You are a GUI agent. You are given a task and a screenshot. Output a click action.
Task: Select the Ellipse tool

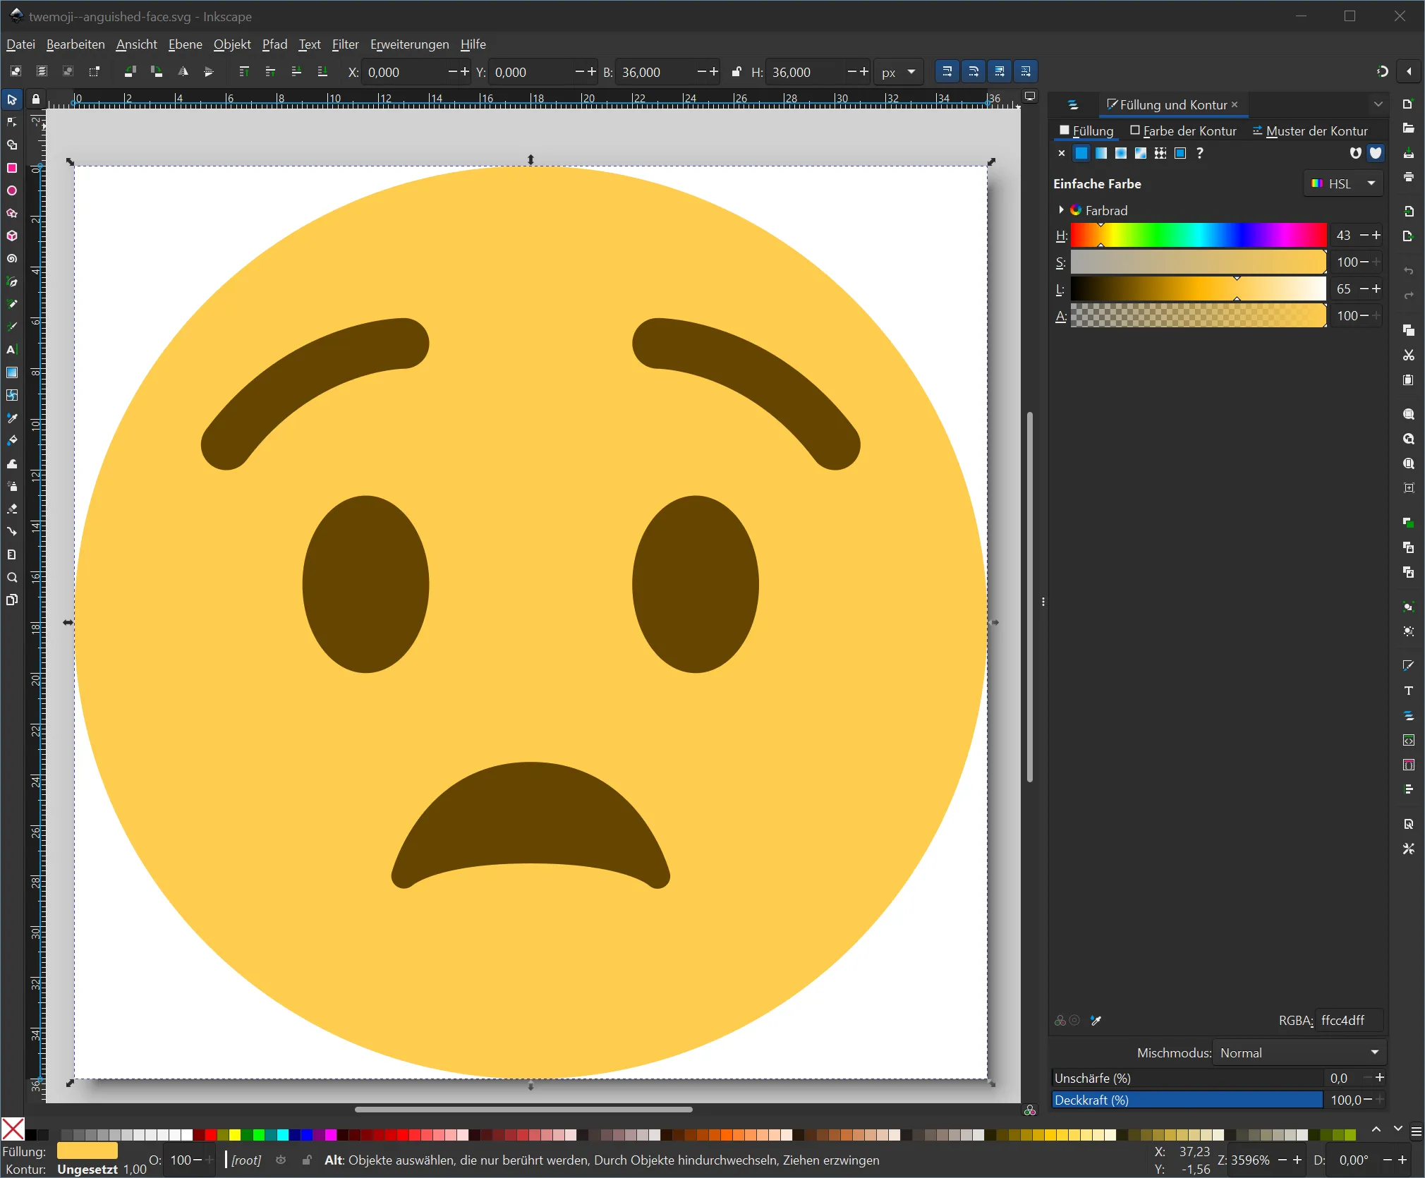(x=12, y=190)
